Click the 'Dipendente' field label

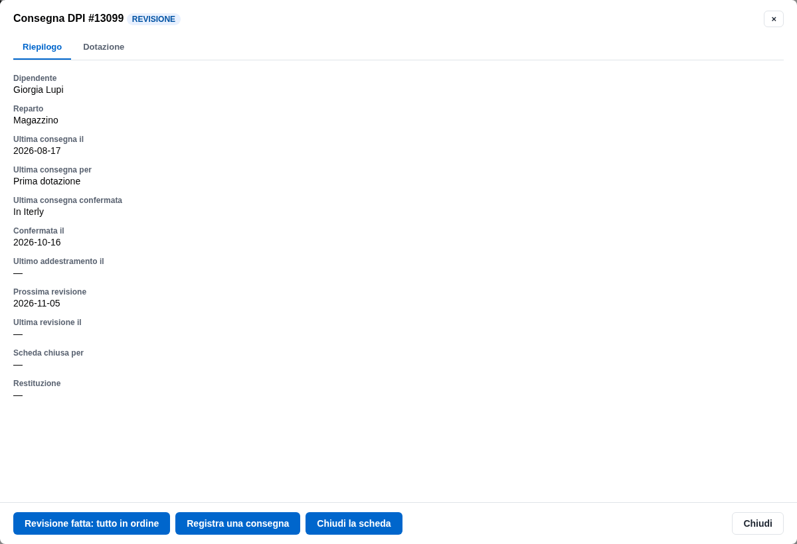35,78
